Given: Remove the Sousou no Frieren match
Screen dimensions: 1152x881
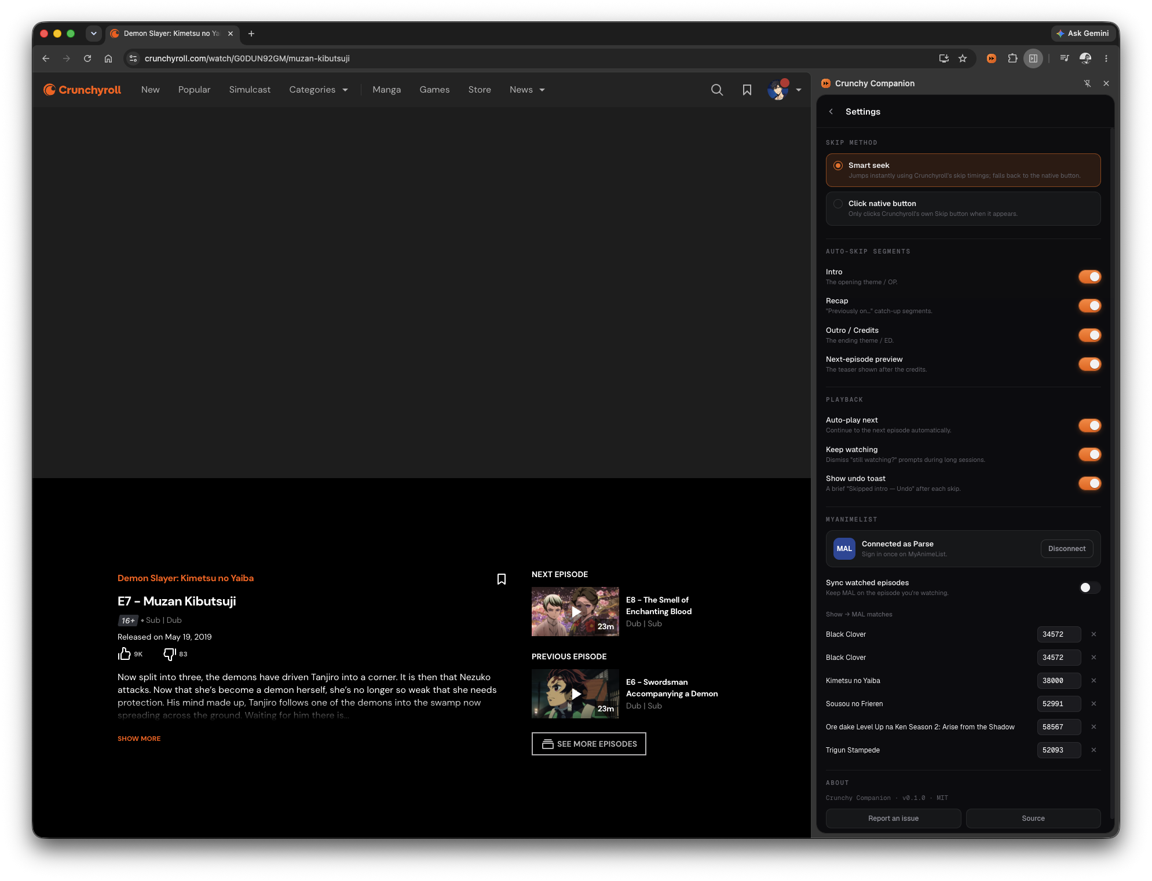Looking at the screenshot, I should click(x=1094, y=704).
